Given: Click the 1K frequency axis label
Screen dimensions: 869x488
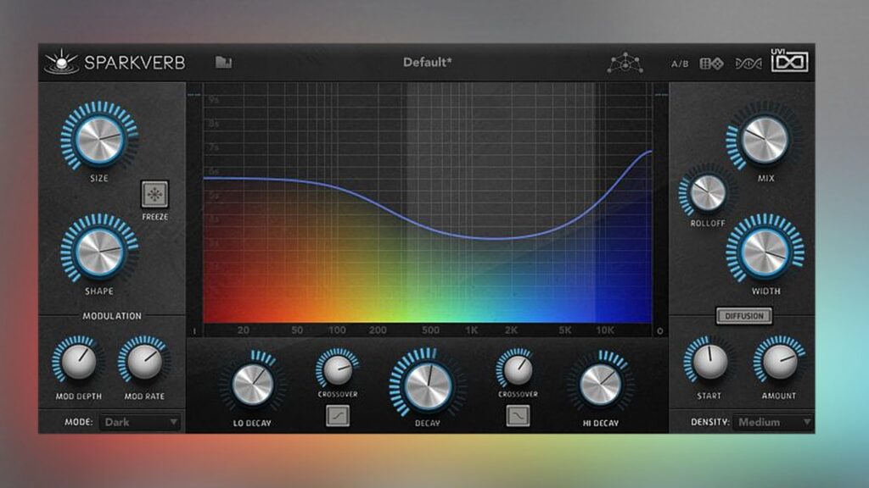Looking at the screenshot, I should [x=472, y=330].
